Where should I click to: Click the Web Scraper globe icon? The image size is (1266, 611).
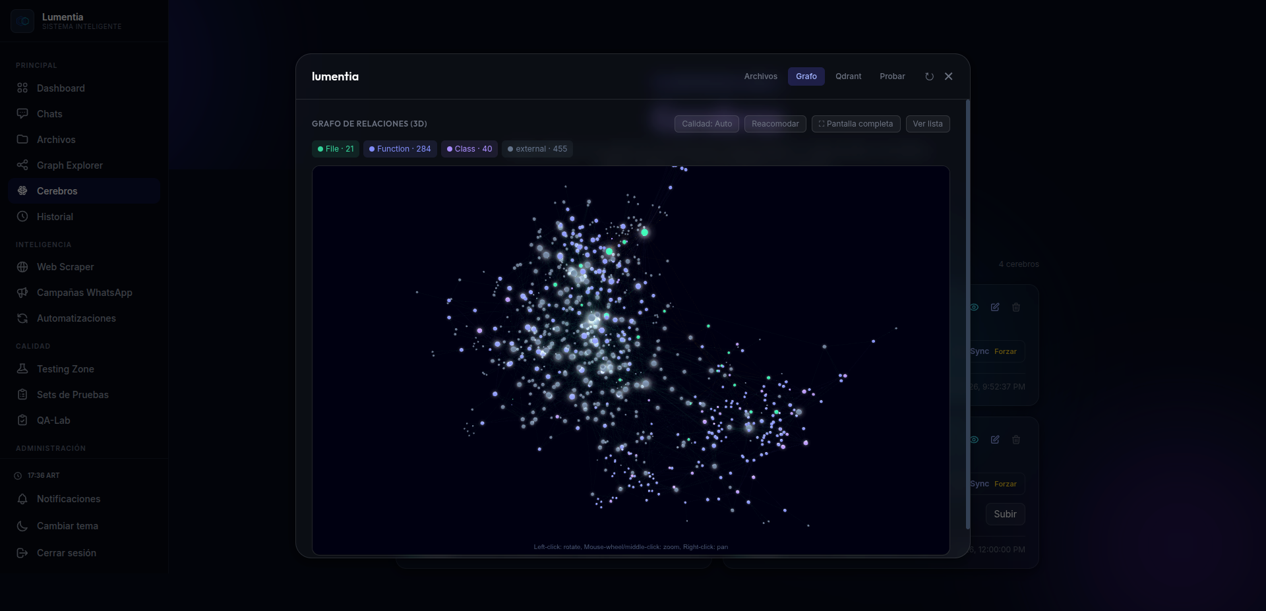point(22,267)
